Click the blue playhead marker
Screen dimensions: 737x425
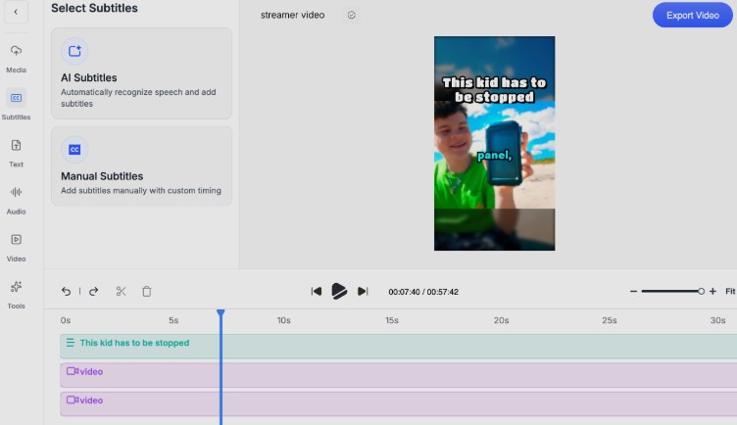(221, 312)
